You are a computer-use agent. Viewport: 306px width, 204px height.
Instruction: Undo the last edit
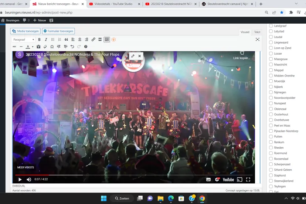(72, 47)
